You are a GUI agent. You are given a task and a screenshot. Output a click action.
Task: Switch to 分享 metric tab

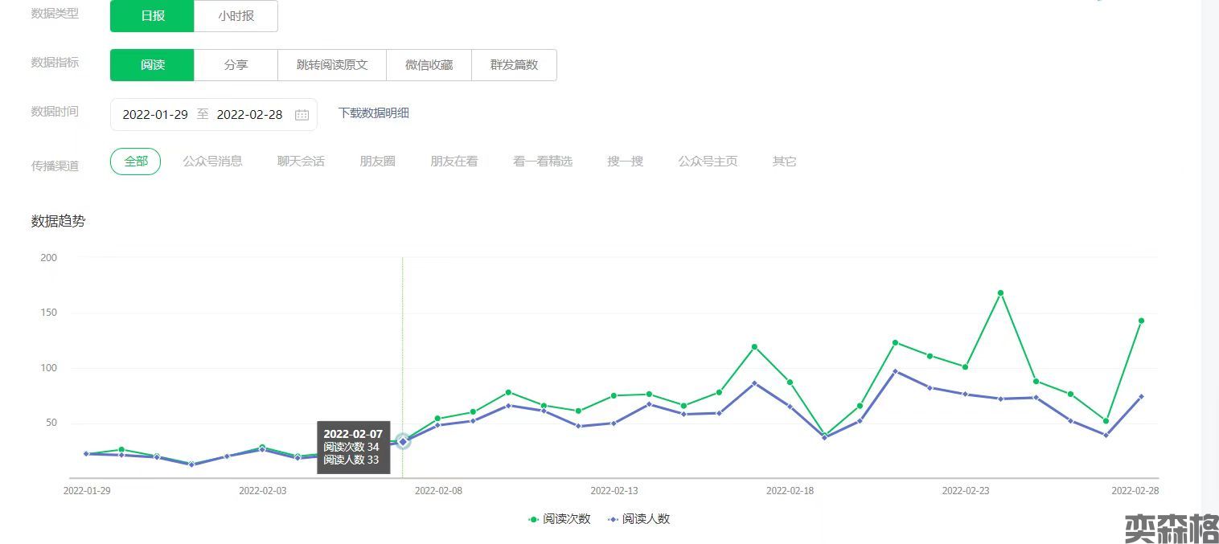236,65
